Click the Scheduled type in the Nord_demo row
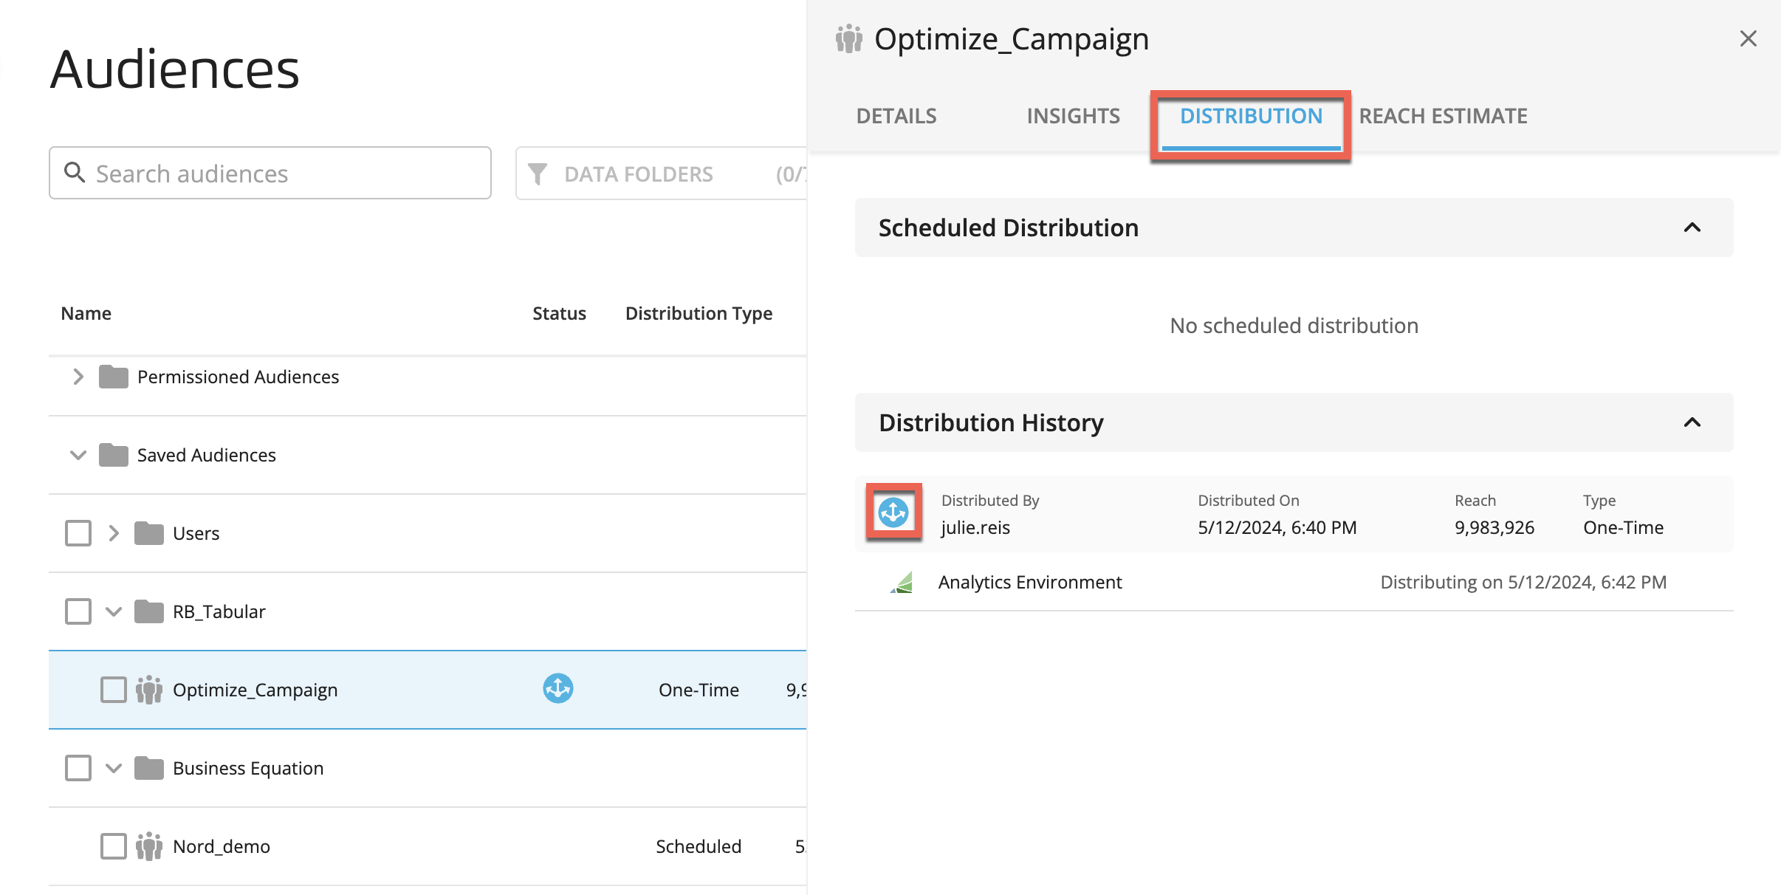1781x895 pixels. pos(699,846)
